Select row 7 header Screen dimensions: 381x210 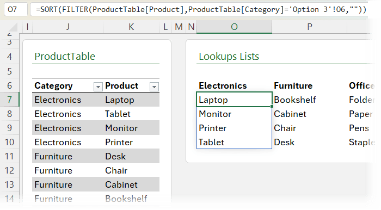[9, 100]
